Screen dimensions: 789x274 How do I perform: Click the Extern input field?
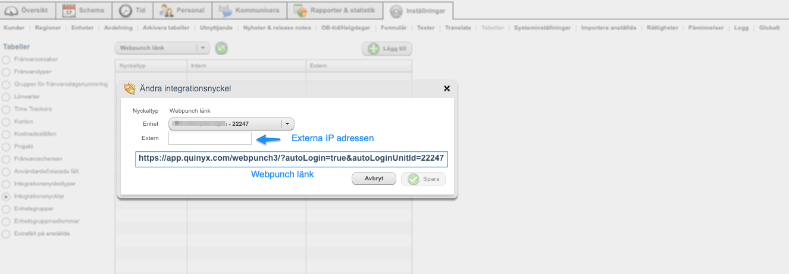(x=210, y=138)
